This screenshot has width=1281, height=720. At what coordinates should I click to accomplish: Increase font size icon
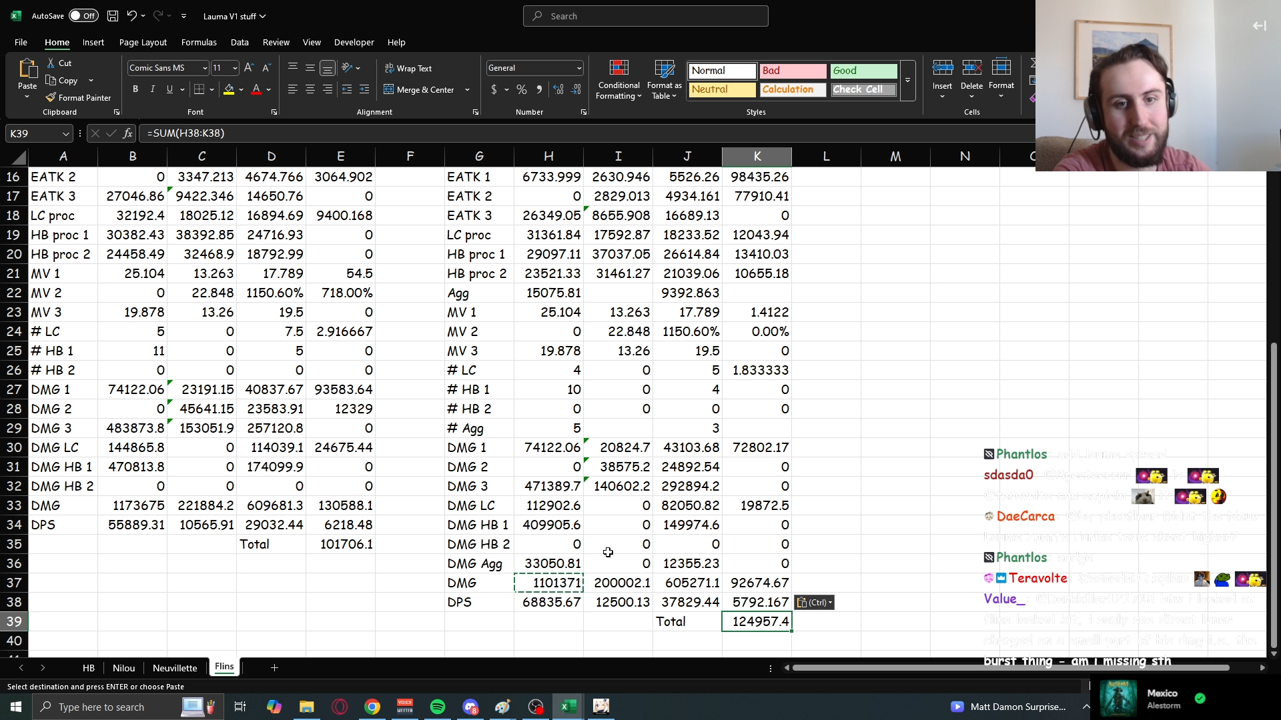tap(249, 68)
